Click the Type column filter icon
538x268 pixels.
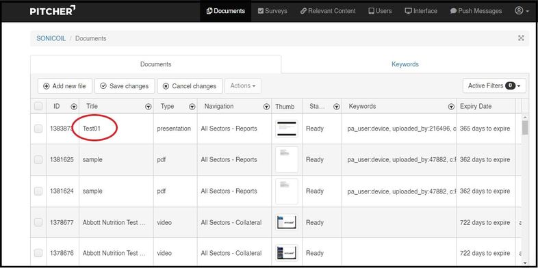click(192, 107)
